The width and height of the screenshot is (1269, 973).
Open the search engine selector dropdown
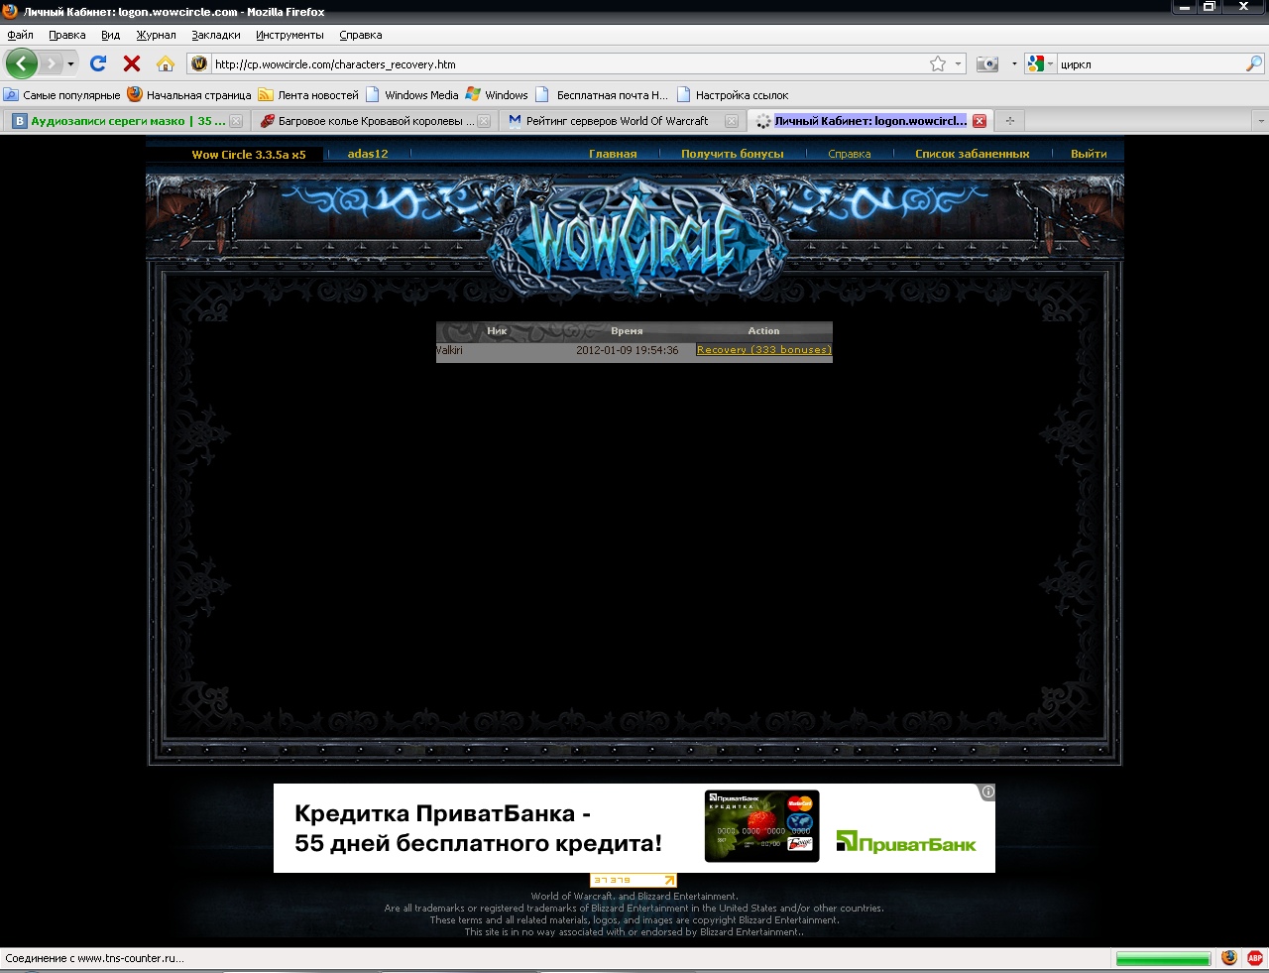click(1040, 63)
